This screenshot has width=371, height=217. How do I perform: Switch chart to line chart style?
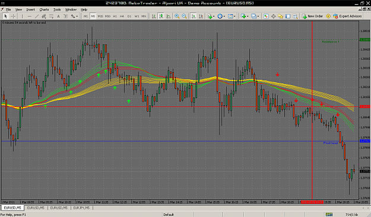tap(169, 16)
